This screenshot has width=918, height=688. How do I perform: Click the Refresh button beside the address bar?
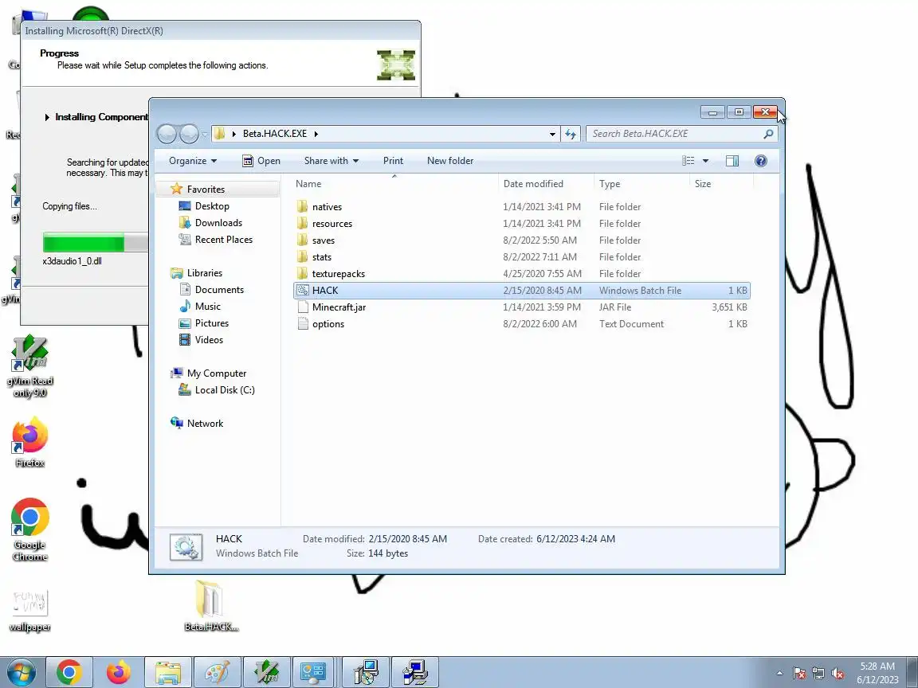click(x=571, y=134)
